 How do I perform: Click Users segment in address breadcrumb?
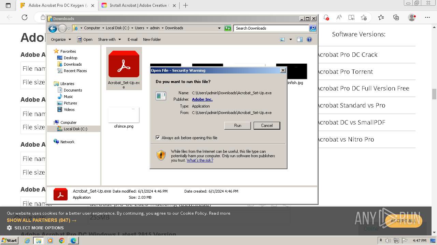(x=139, y=28)
